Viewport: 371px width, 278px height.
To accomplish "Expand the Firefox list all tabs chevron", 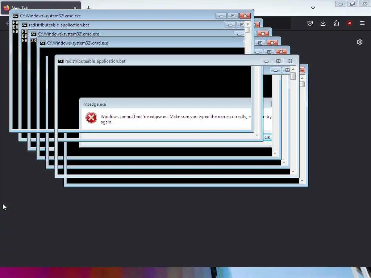I will (313, 8).
